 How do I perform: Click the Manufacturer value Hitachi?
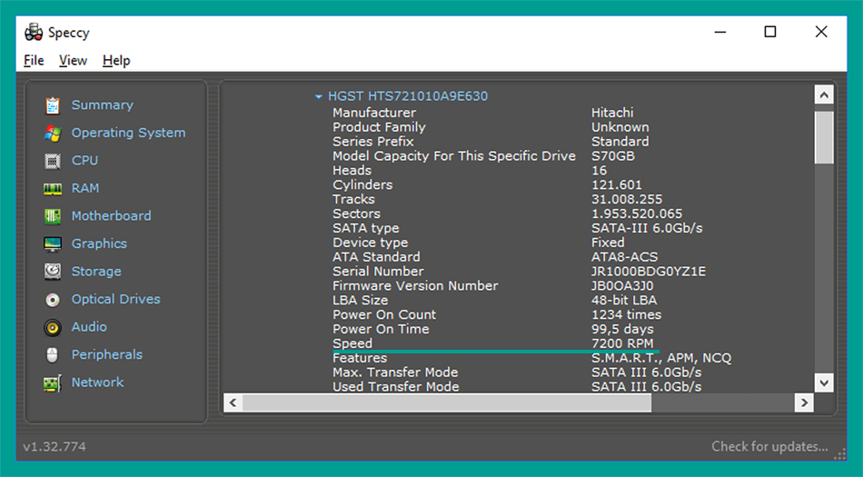pos(612,113)
